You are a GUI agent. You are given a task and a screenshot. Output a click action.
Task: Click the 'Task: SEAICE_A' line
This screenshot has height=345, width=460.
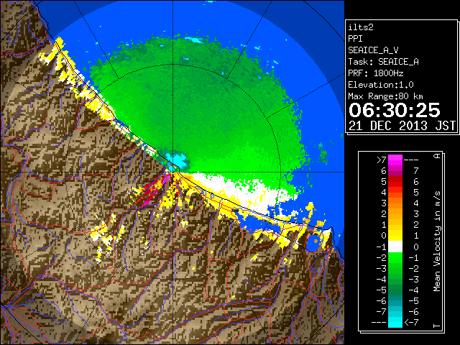pos(383,62)
